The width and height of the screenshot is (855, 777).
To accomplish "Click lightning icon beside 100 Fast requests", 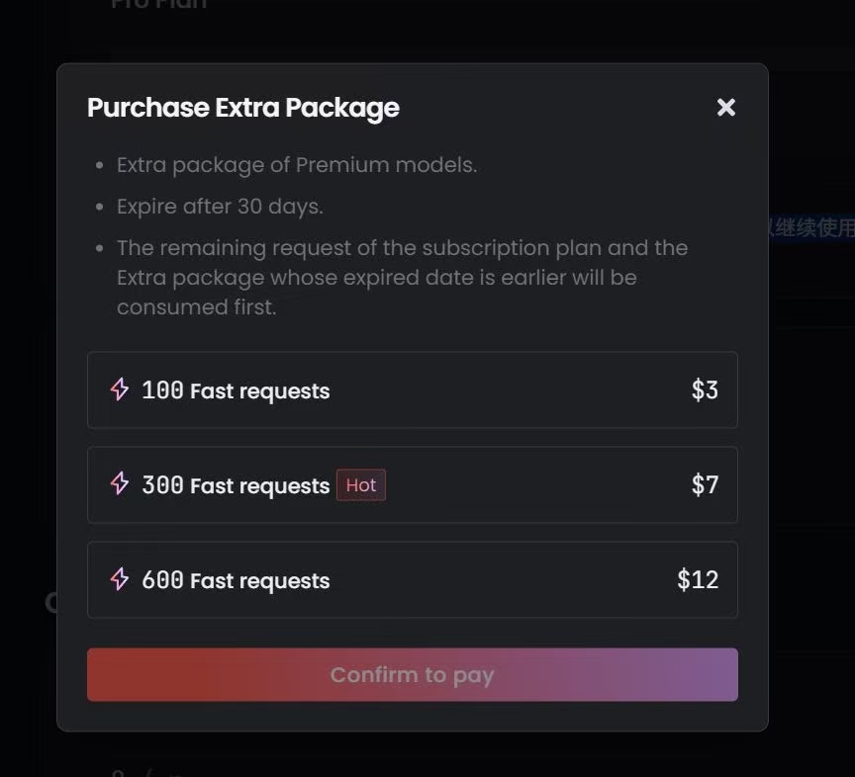I will click(x=120, y=389).
